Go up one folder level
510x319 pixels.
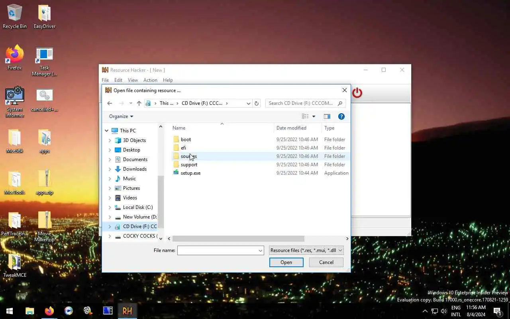pos(139,103)
